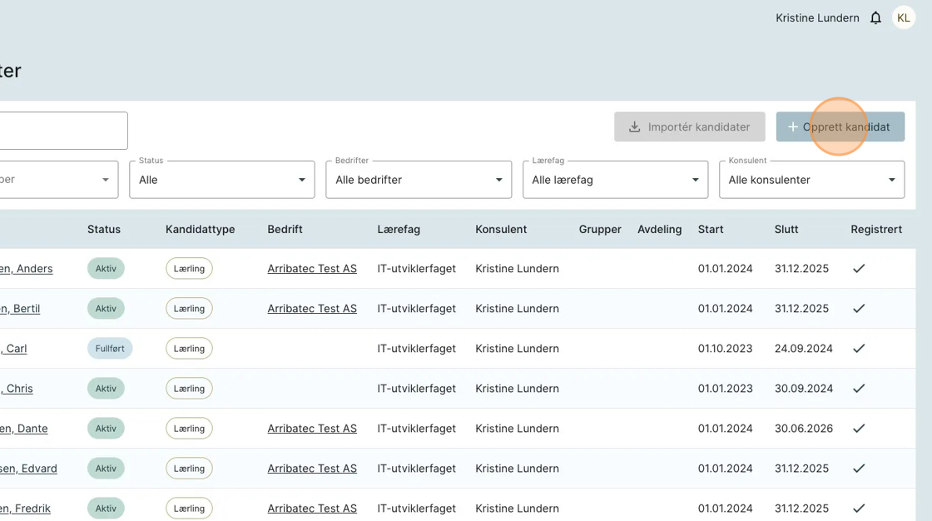The image size is (932, 521).
Task: Open Arribatec Test AS link in Edvard row
Action: click(312, 469)
